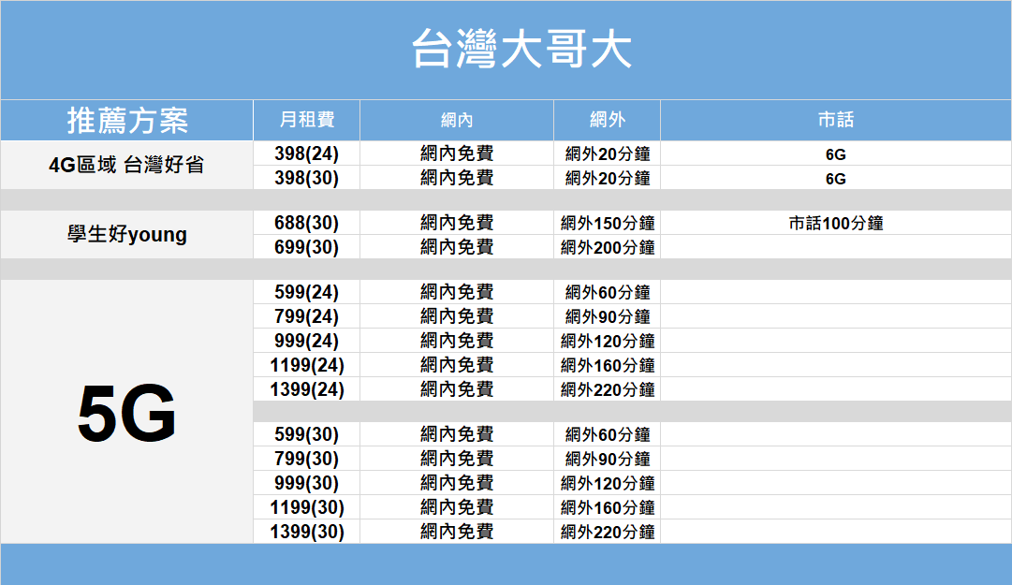Click 網外160分鐘 in the 1199(30) row
1012x585 pixels.
click(x=607, y=507)
